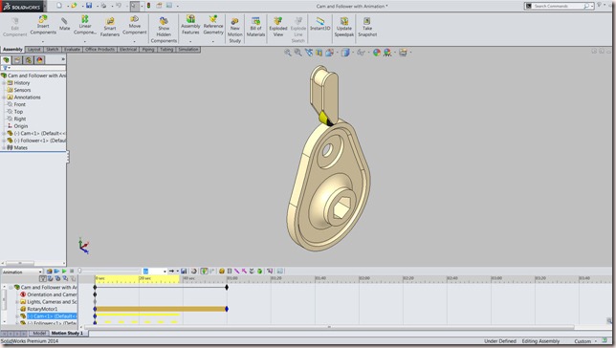The width and height of the screenshot is (616, 348).
Task: Click the Print icon in title bar
Action: click(x=103, y=6)
